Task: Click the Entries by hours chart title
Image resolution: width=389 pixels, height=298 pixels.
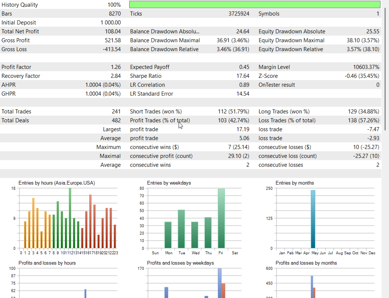Action: coord(57,183)
